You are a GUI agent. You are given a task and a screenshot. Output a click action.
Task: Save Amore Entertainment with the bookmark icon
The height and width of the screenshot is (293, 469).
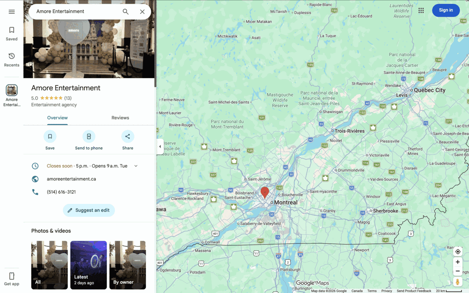(x=50, y=136)
